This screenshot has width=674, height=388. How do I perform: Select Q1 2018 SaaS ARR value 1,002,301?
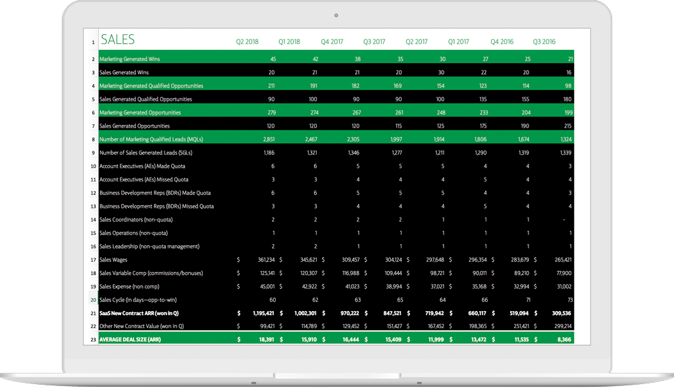(305, 313)
